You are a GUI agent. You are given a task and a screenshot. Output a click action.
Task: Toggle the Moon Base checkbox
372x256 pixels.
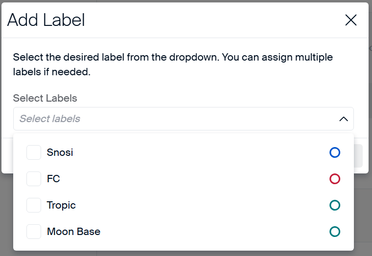pos(34,232)
